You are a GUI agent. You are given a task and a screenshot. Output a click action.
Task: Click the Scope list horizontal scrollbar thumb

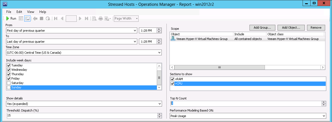(x=219, y=67)
